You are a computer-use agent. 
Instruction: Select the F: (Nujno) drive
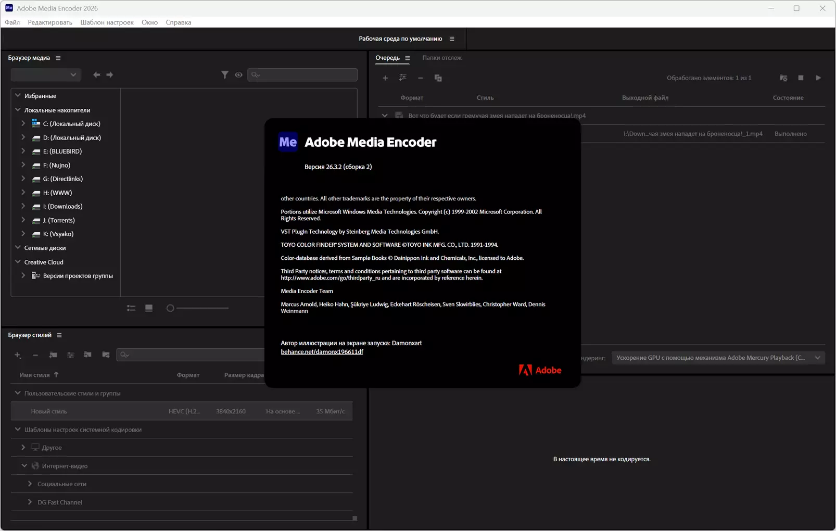click(56, 165)
